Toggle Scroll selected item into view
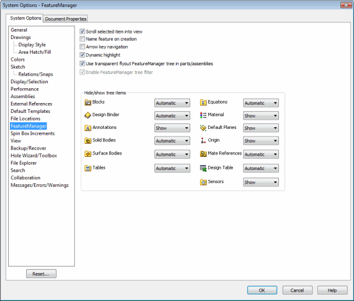 click(x=82, y=31)
